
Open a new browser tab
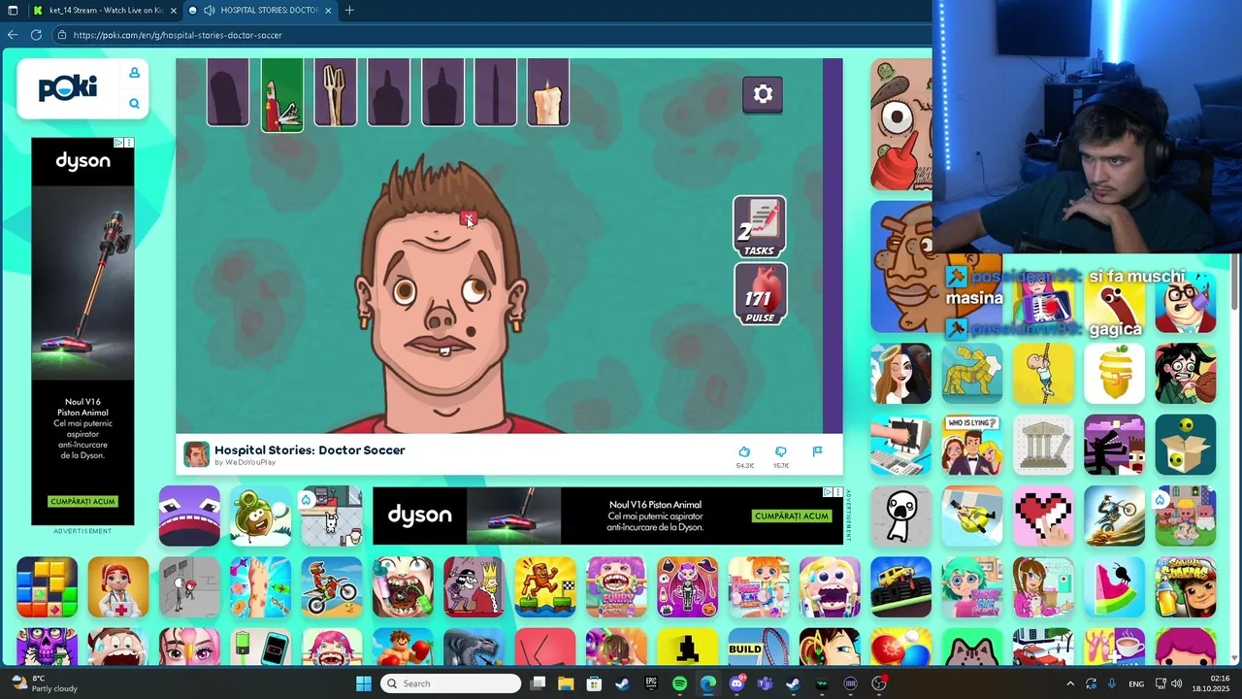(x=349, y=11)
